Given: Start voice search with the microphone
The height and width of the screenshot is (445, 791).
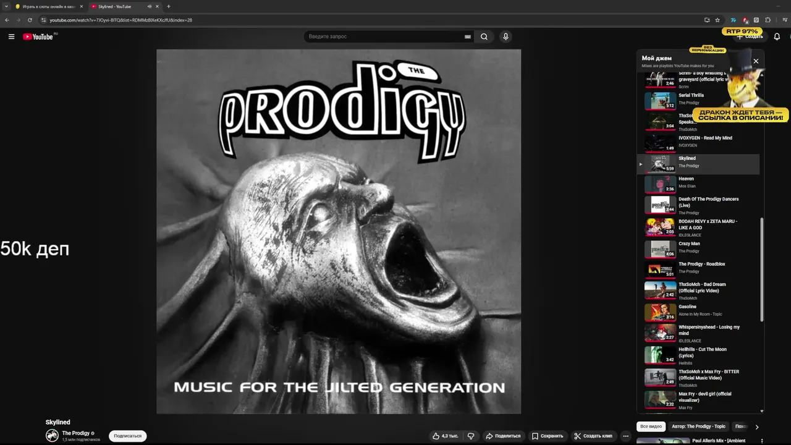Looking at the screenshot, I should pyautogui.click(x=505, y=36).
